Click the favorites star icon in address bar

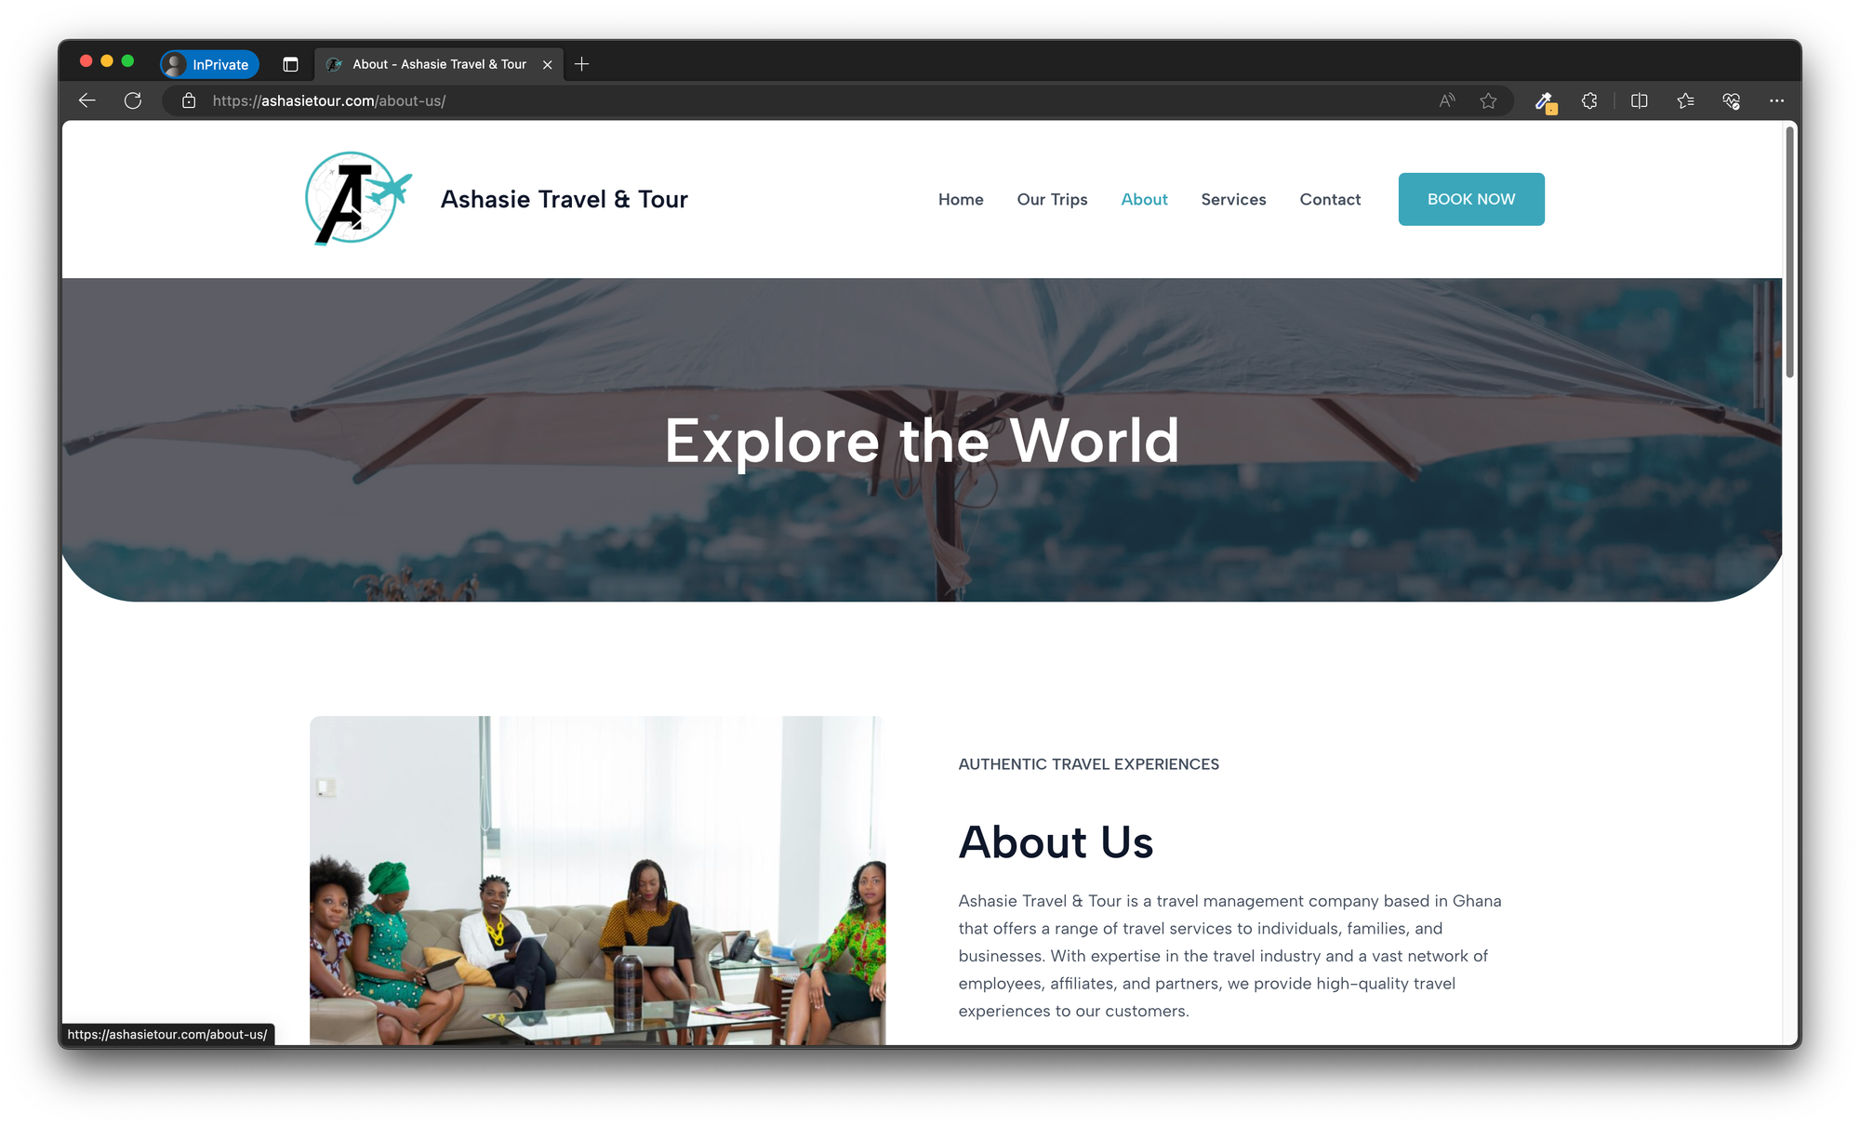tap(1489, 99)
